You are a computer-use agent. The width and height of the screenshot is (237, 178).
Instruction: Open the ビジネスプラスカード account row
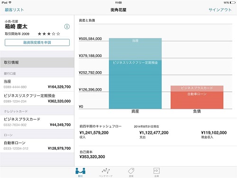tap(37, 122)
